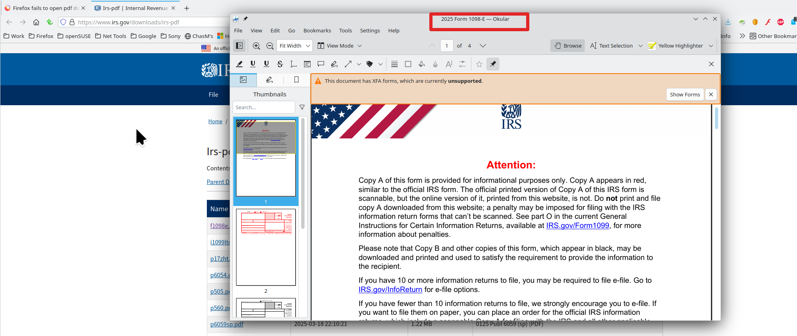Image resolution: width=797 pixels, height=336 pixels.
Task: Click the Home breadcrumb link on IRS page
Action: click(x=215, y=121)
